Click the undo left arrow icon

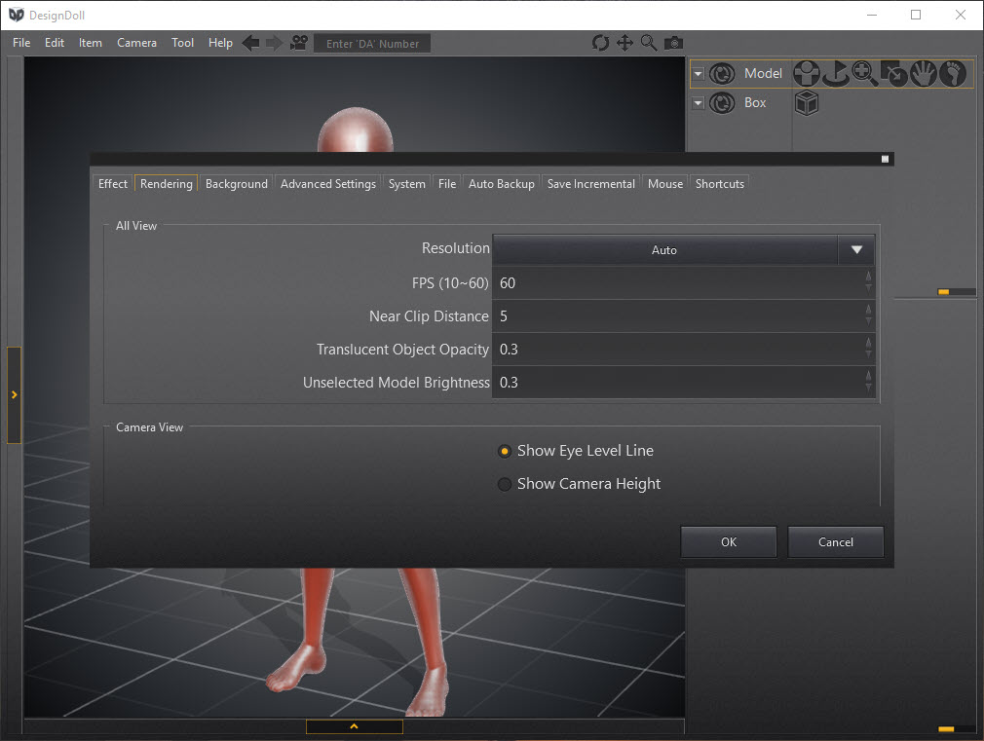point(250,43)
